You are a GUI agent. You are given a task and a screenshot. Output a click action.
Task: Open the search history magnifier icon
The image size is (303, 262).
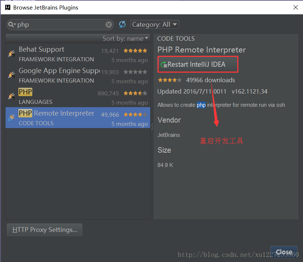[x=12, y=25]
